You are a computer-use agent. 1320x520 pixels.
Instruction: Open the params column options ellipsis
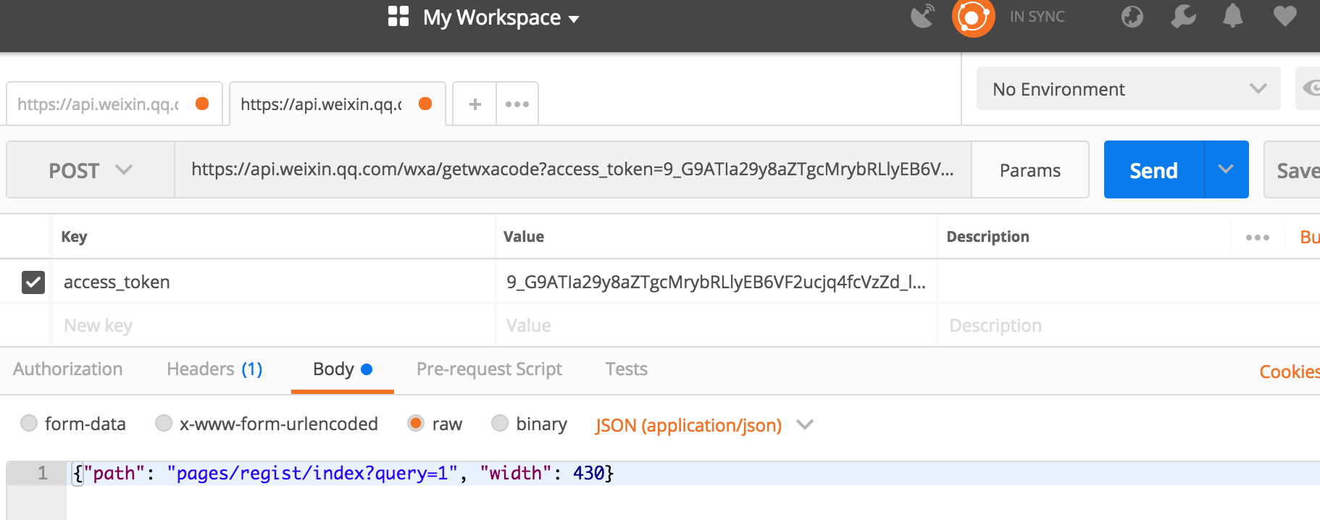point(1258,237)
